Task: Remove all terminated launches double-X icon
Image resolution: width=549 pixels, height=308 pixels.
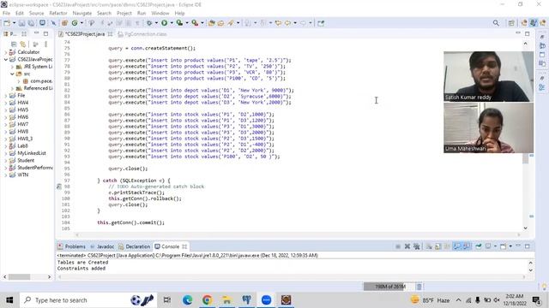Action: click(416, 246)
